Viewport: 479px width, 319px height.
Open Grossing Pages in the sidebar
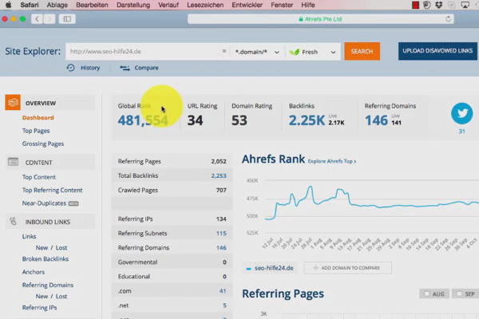(x=43, y=144)
